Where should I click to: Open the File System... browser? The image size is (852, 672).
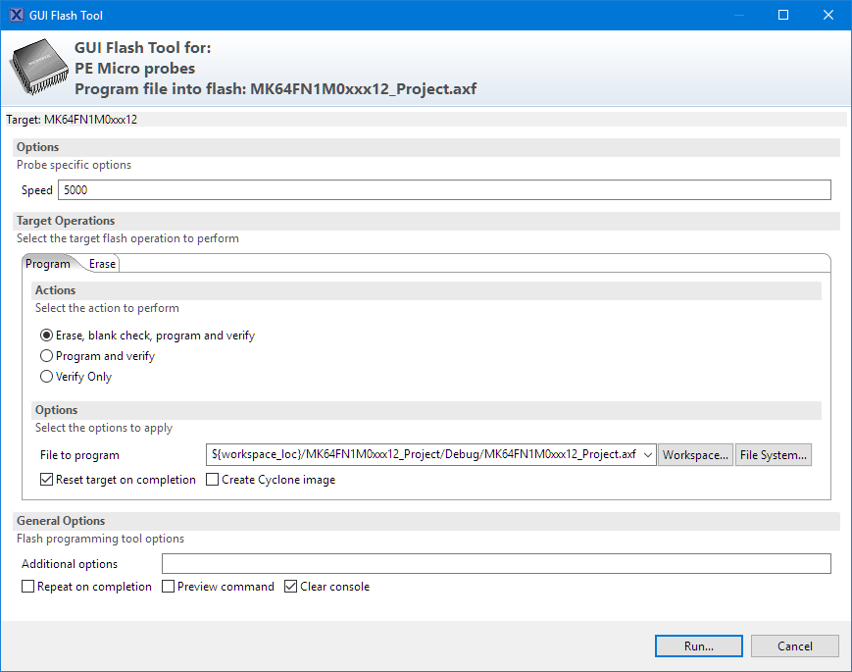(774, 455)
